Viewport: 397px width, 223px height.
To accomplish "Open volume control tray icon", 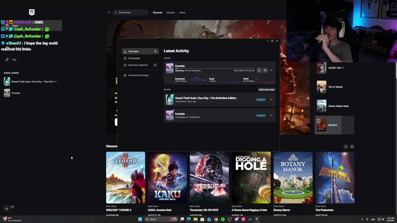I will click(383, 219).
